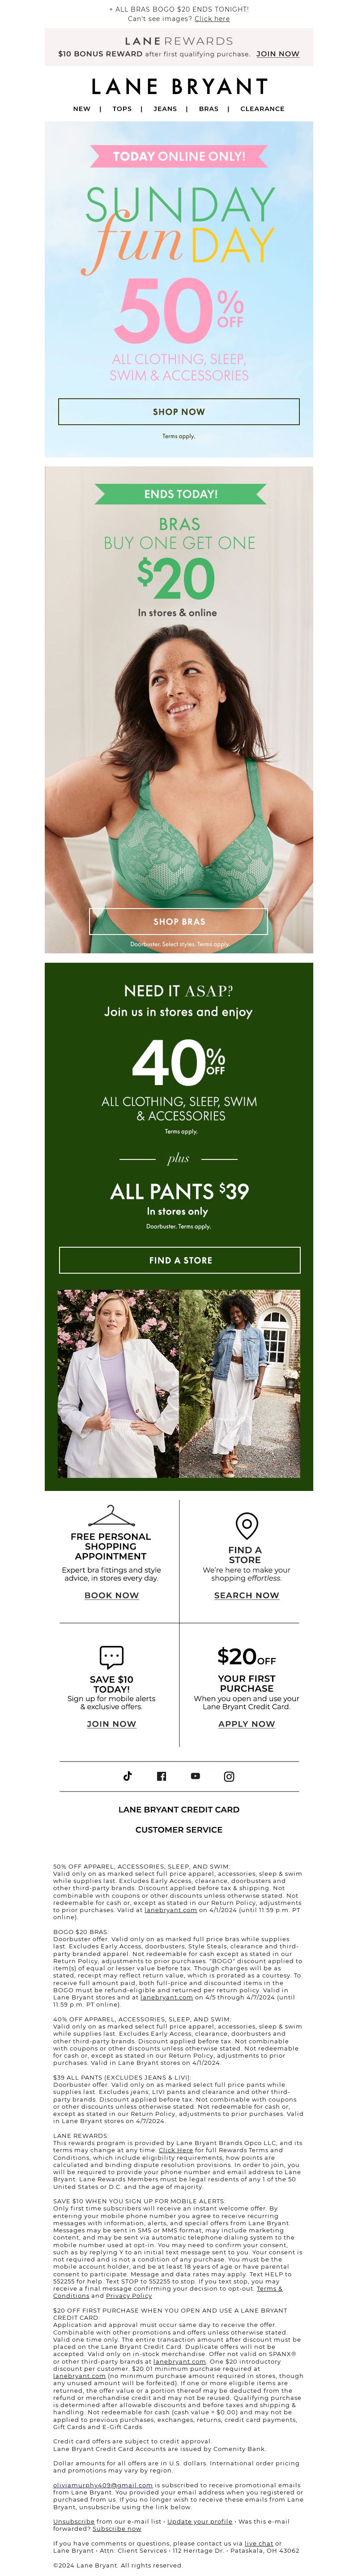
Task: Open the JEANS navigation item
Action: [x=165, y=109]
